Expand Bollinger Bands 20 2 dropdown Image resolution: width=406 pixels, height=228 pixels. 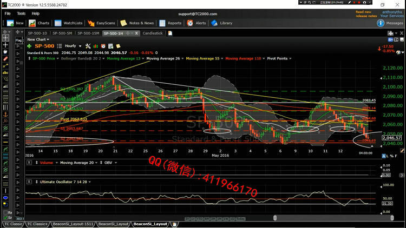103,59
